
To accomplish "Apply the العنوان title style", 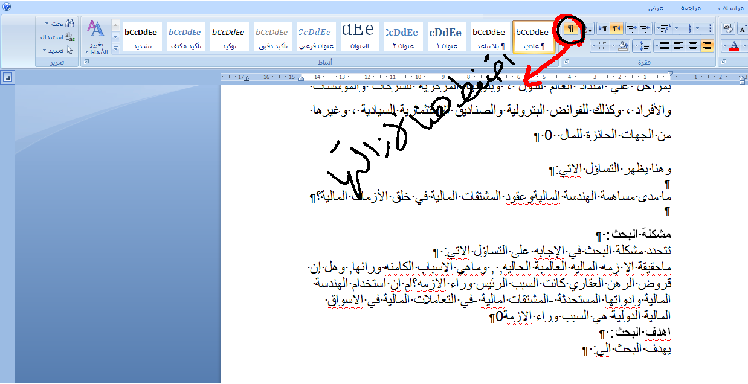I will pyautogui.click(x=359, y=37).
